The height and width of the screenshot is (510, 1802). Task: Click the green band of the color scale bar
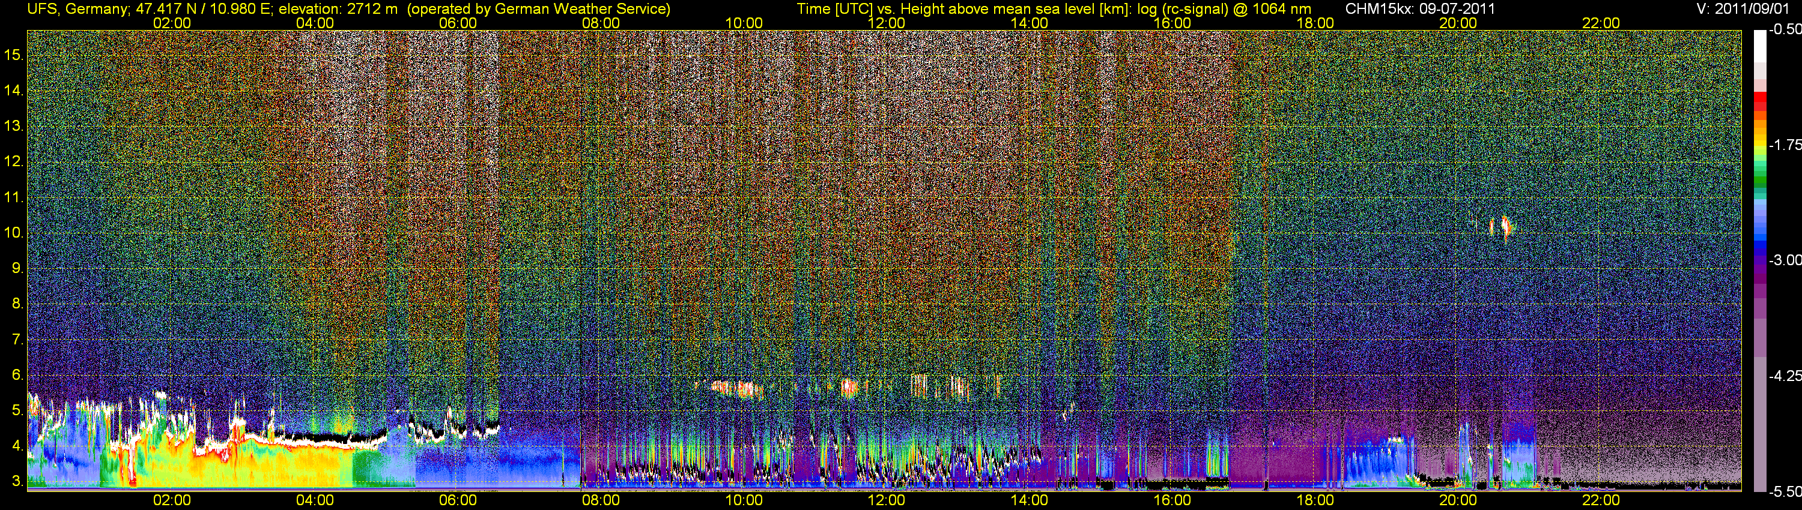[1760, 180]
